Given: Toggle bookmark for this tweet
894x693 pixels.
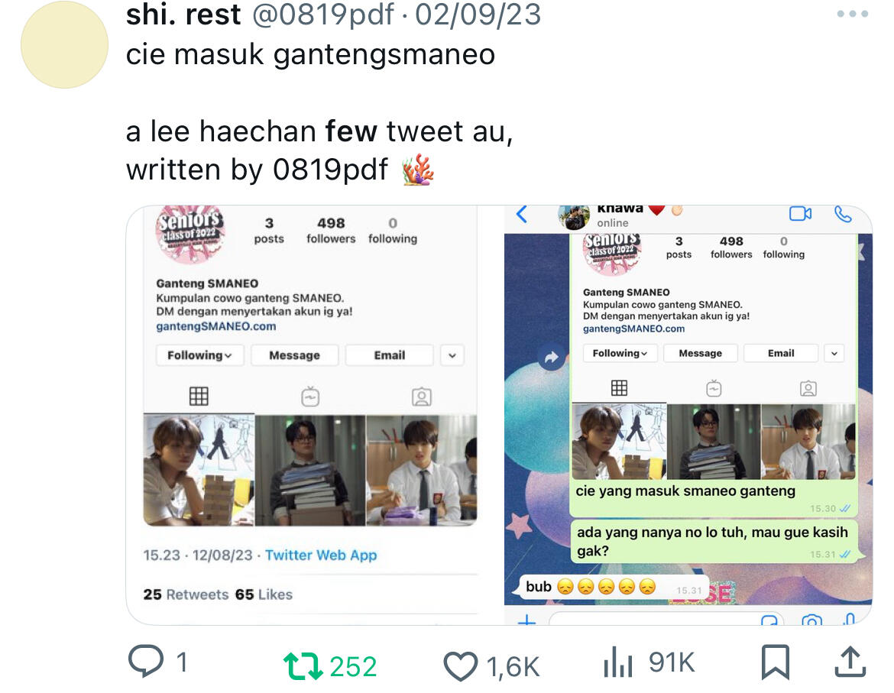Looking at the screenshot, I should pyautogui.click(x=776, y=662).
